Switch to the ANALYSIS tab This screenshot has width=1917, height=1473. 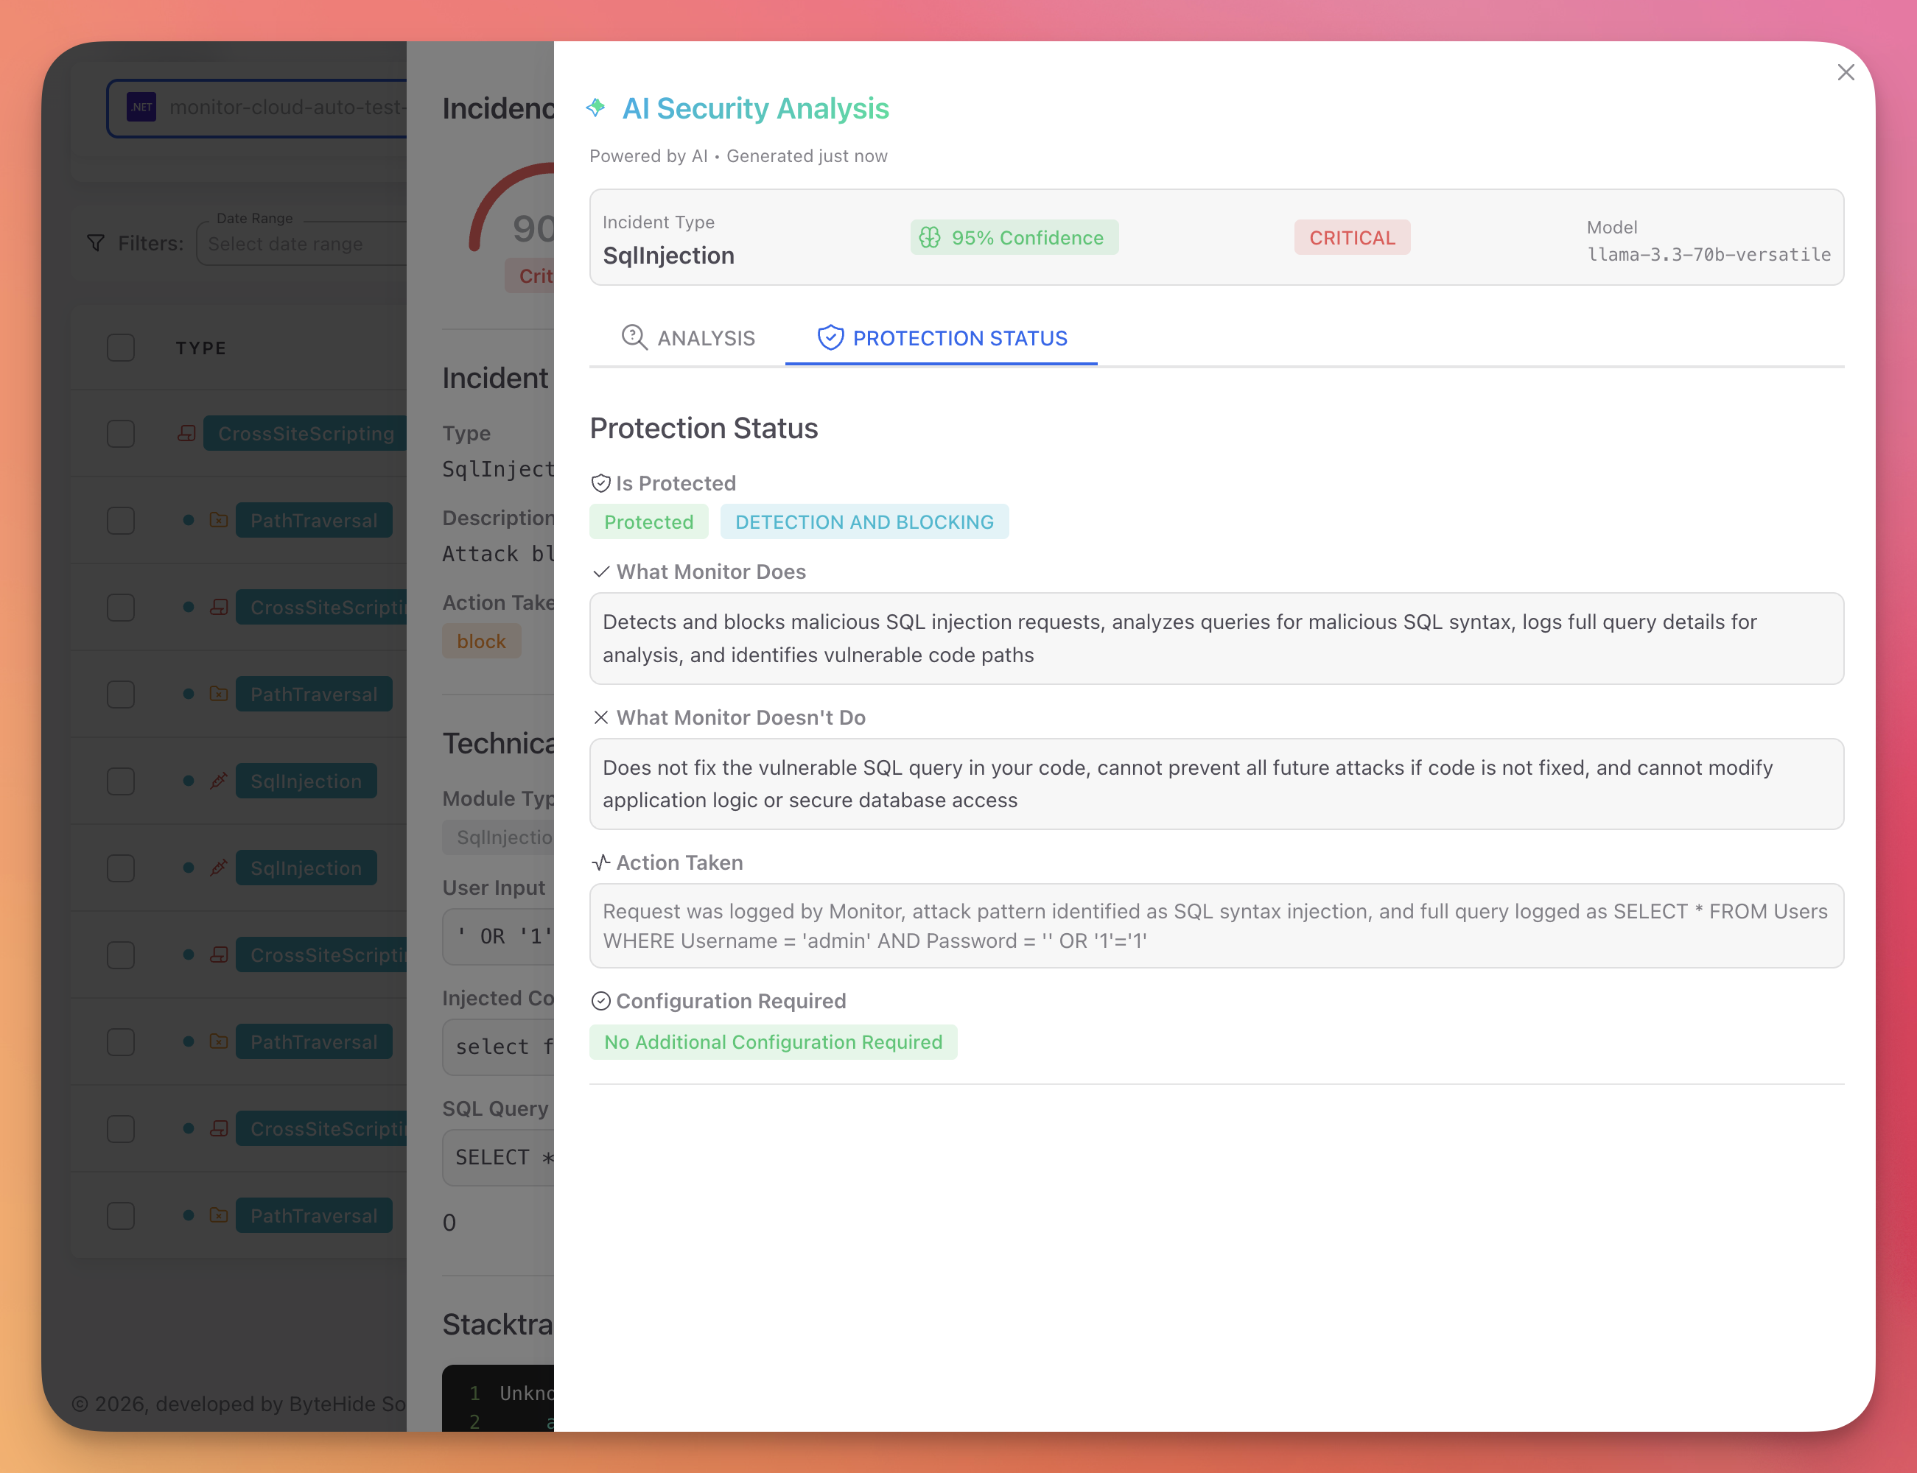pos(688,339)
